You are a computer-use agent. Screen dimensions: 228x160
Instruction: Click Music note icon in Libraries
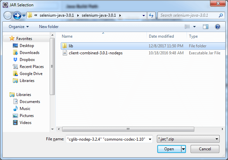click(x=15, y=108)
